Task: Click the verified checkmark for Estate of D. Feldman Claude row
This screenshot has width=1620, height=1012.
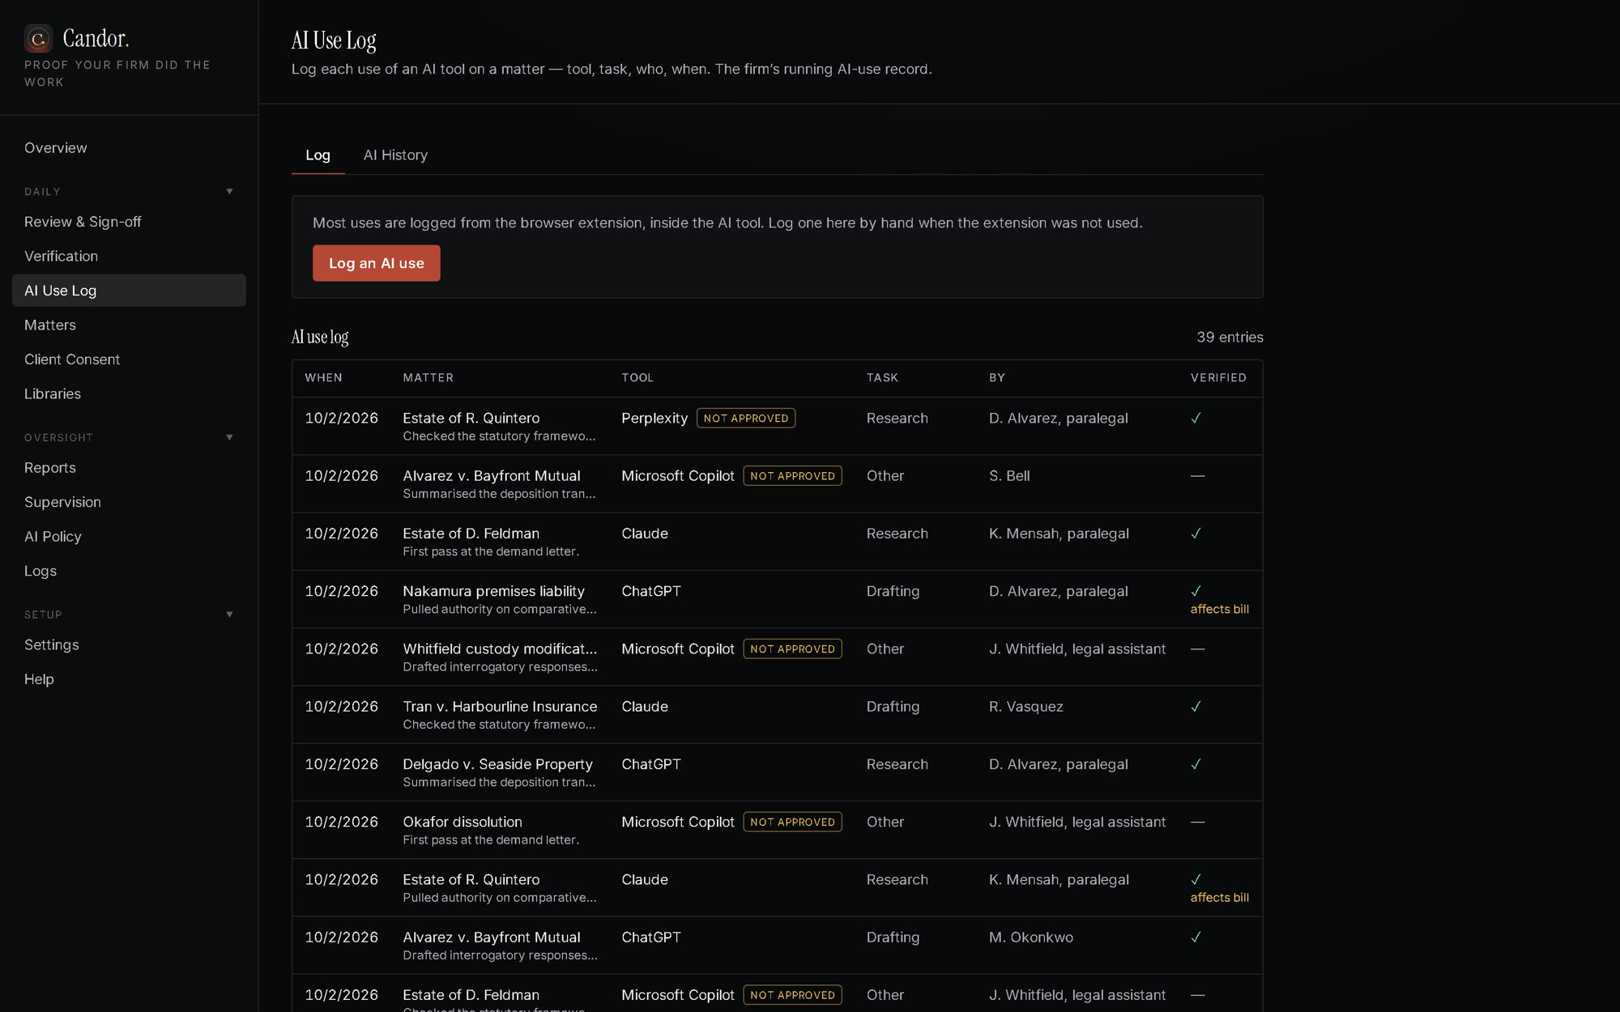Action: (1196, 534)
